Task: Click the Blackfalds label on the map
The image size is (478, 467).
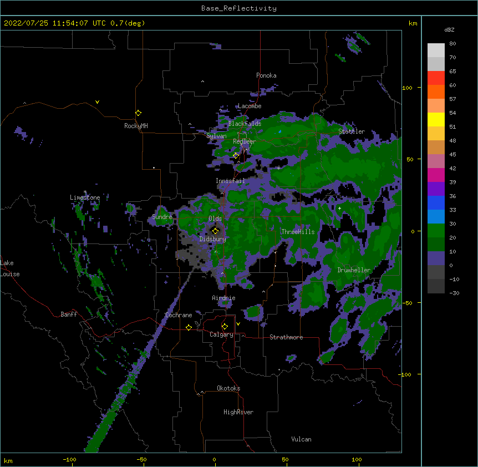Action: click(x=245, y=124)
